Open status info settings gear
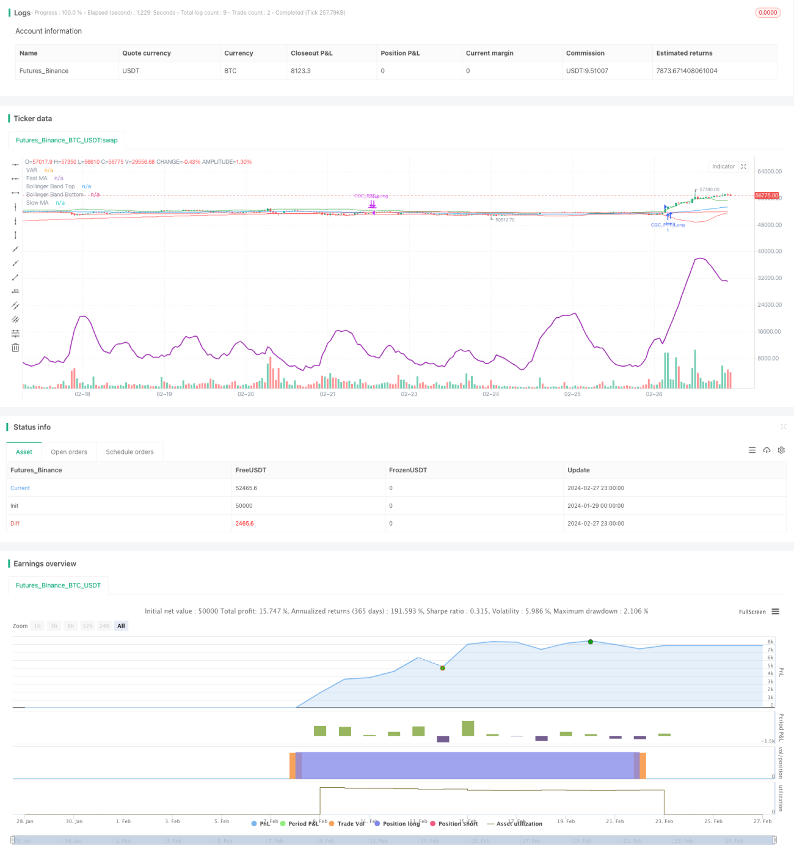 click(x=781, y=450)
